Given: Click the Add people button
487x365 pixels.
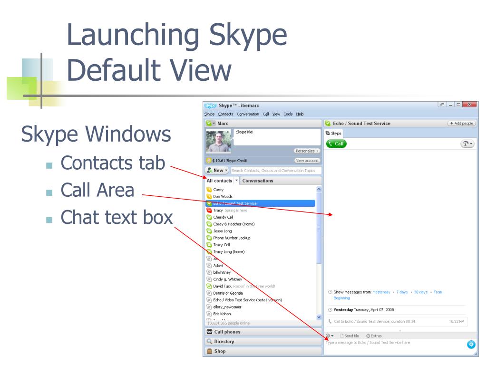Looking at the screenshot, I should tap(461, 123).
